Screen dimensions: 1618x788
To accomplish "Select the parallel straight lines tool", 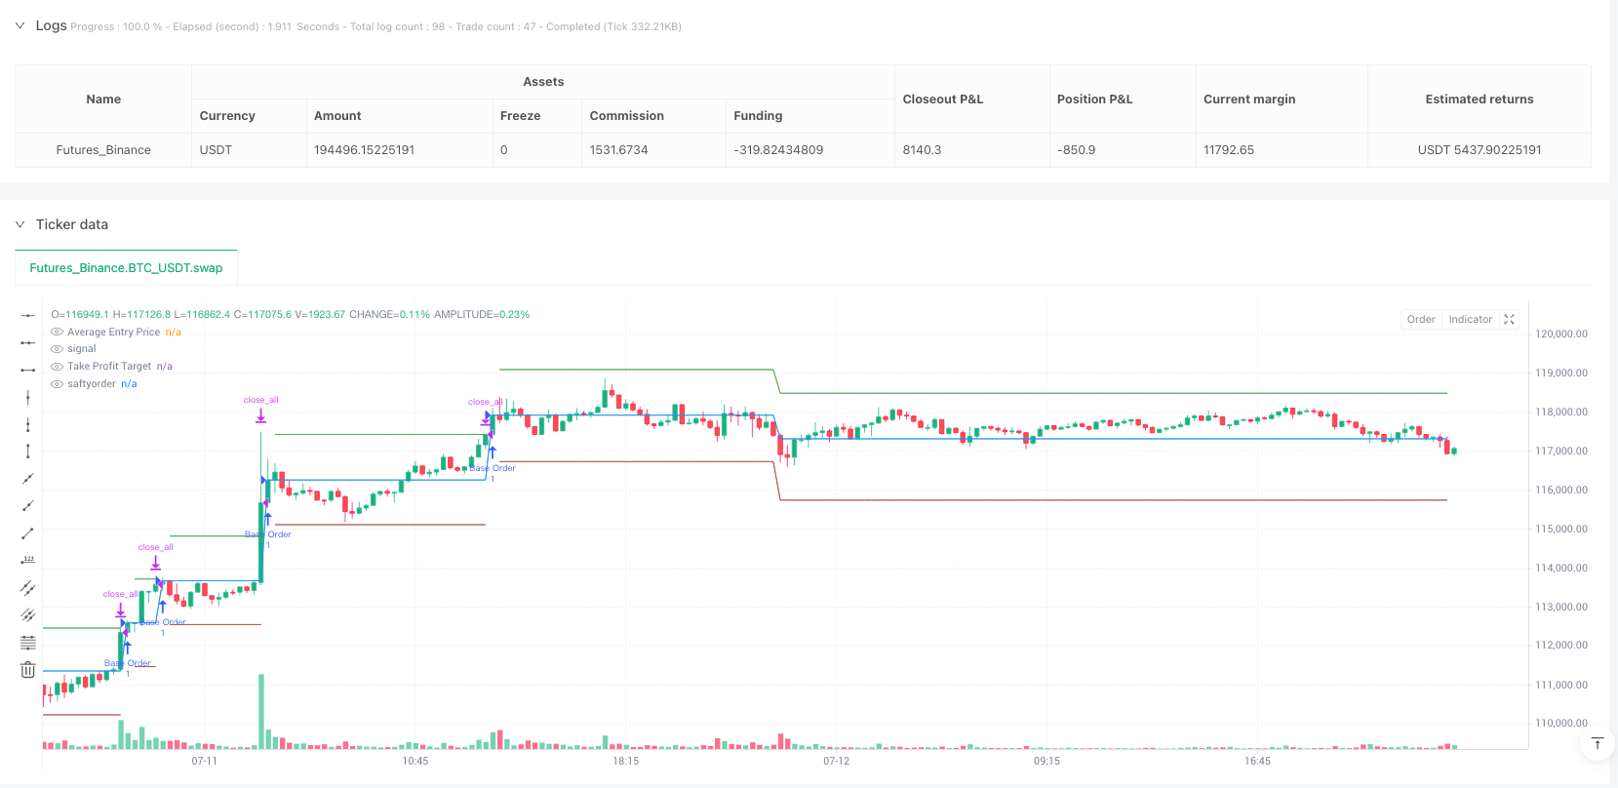I will tap(28, 615).
